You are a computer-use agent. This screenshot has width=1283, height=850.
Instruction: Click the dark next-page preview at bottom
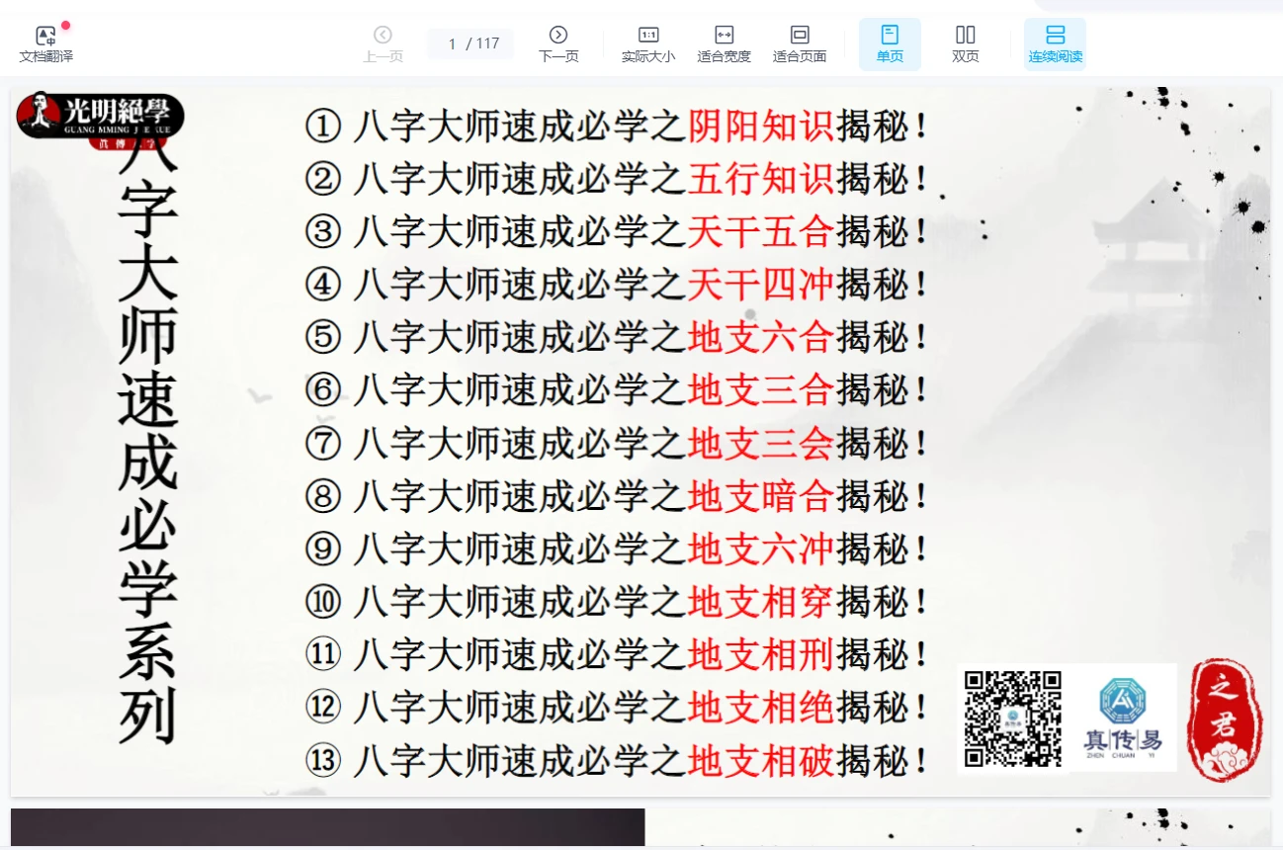click(327, 827)
